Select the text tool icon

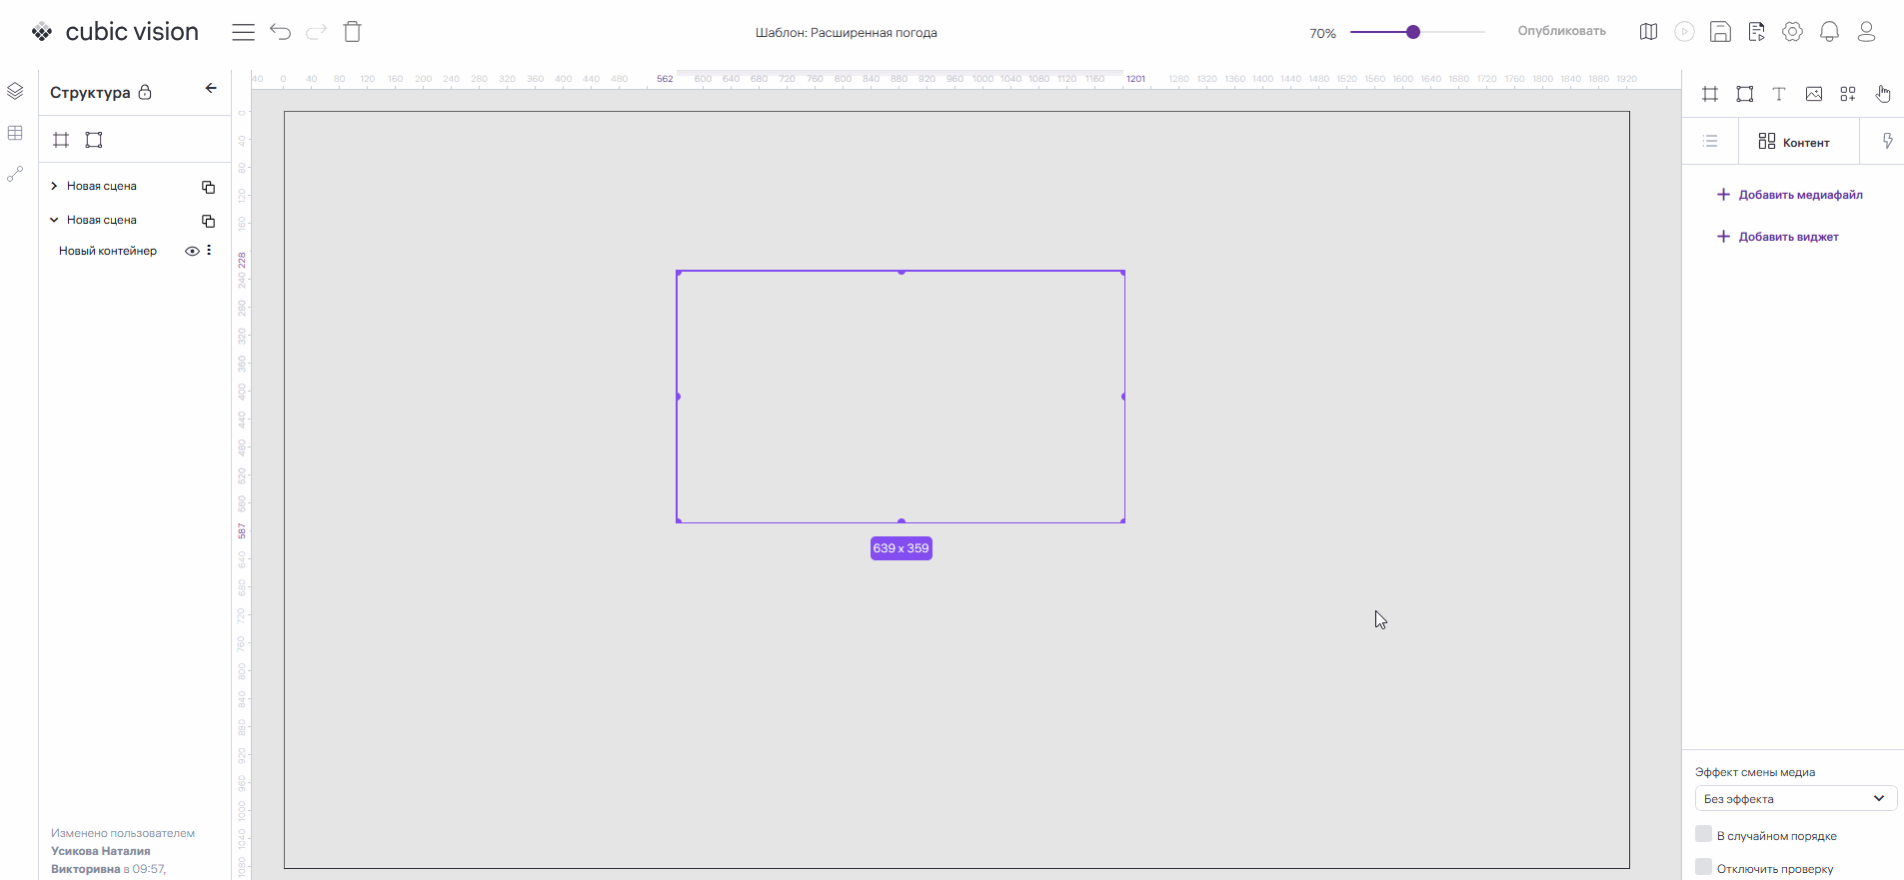1779,94
